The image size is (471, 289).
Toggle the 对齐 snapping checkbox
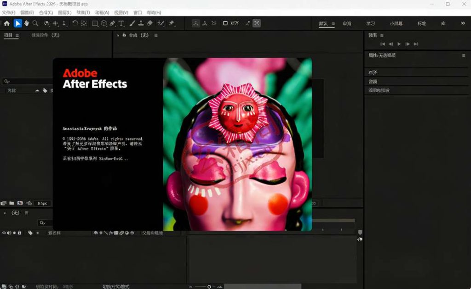(225, 23)
